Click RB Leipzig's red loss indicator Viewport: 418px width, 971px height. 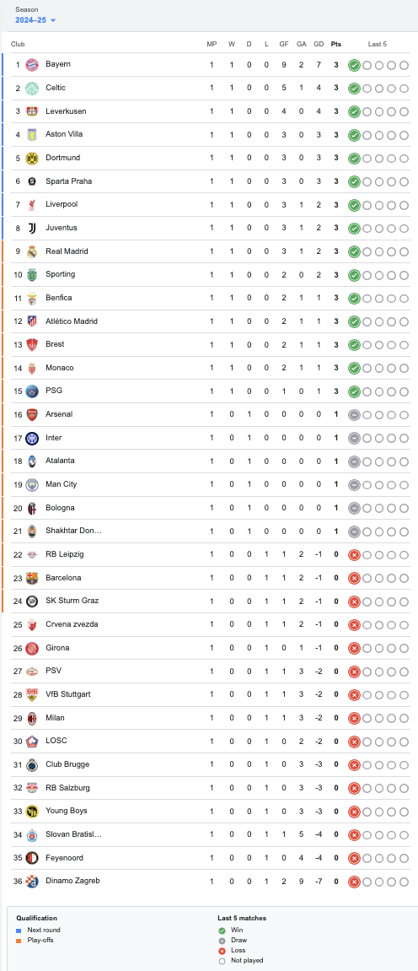click(x=354, y=555)
